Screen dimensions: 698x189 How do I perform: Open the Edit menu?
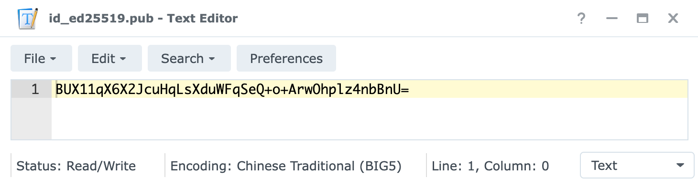pos(110,58)
